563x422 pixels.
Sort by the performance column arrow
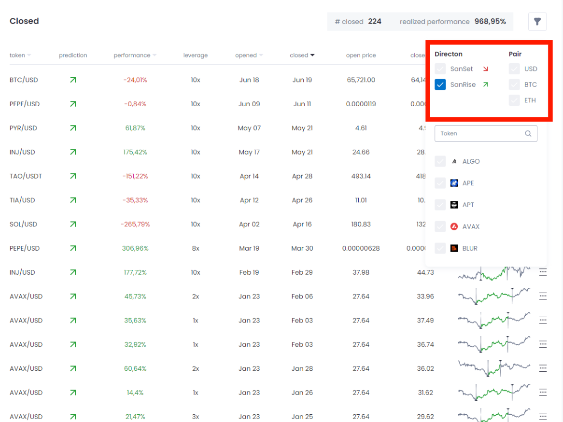pyautogui.click(x=155, y=56)
